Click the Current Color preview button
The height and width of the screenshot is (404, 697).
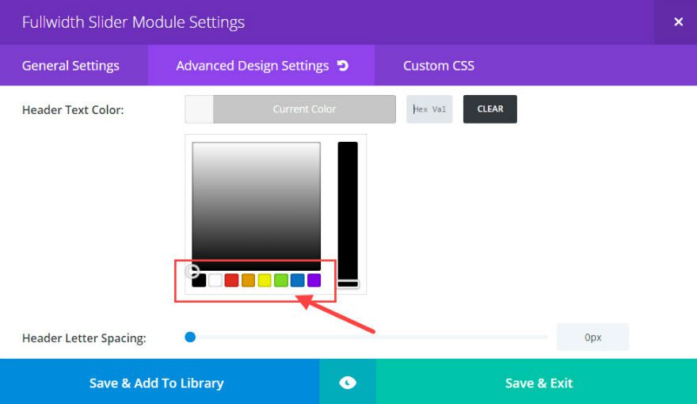point(304,109)
